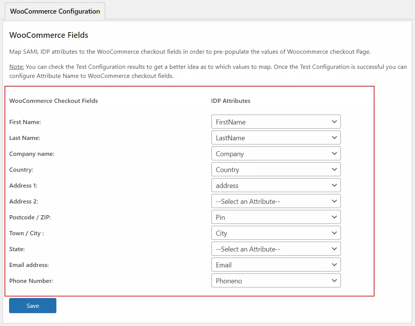Click the 'Address 1:' label
415x326 pixels.
23,185
